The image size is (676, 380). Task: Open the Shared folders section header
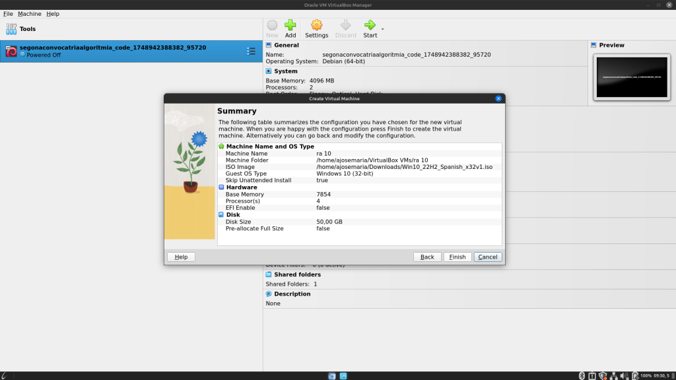298,274
